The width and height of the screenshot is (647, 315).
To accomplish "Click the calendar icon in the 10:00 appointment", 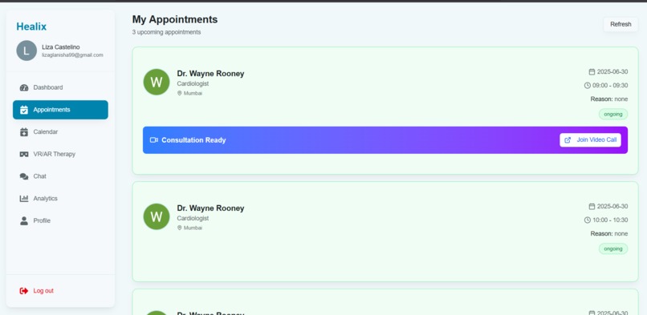I will click(x=592, y=206).
